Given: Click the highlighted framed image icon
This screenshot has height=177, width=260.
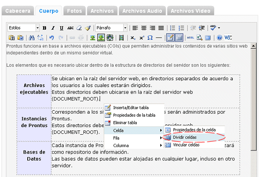Looking at the screenshot, I should coord(101,38).
